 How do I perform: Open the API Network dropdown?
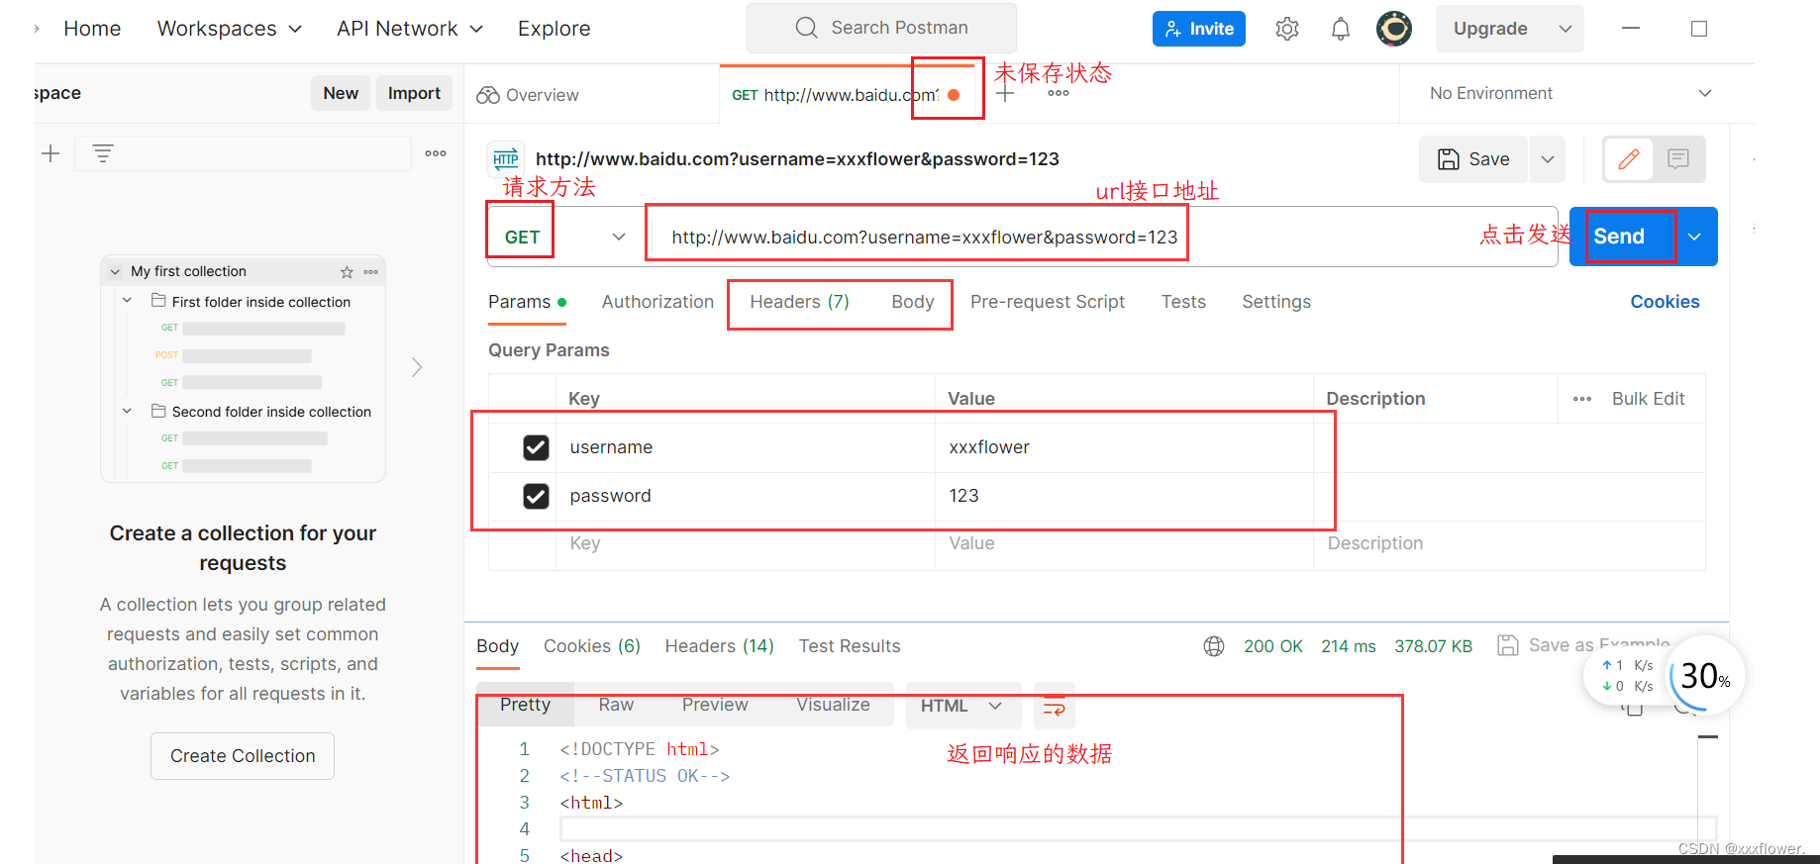410,29
